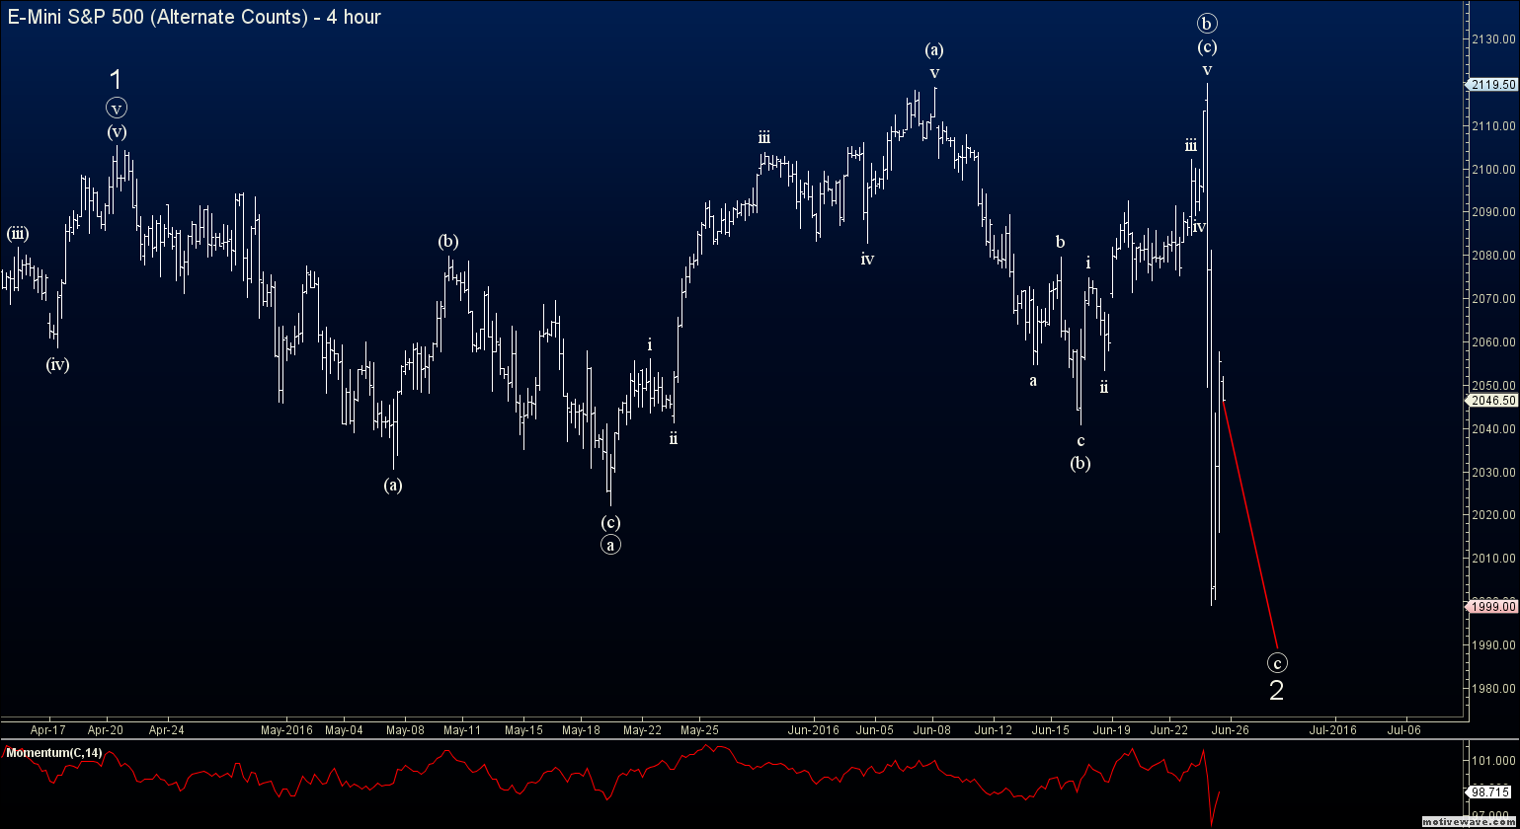Click the 2046.50 current price tag

coord(1493,401)
